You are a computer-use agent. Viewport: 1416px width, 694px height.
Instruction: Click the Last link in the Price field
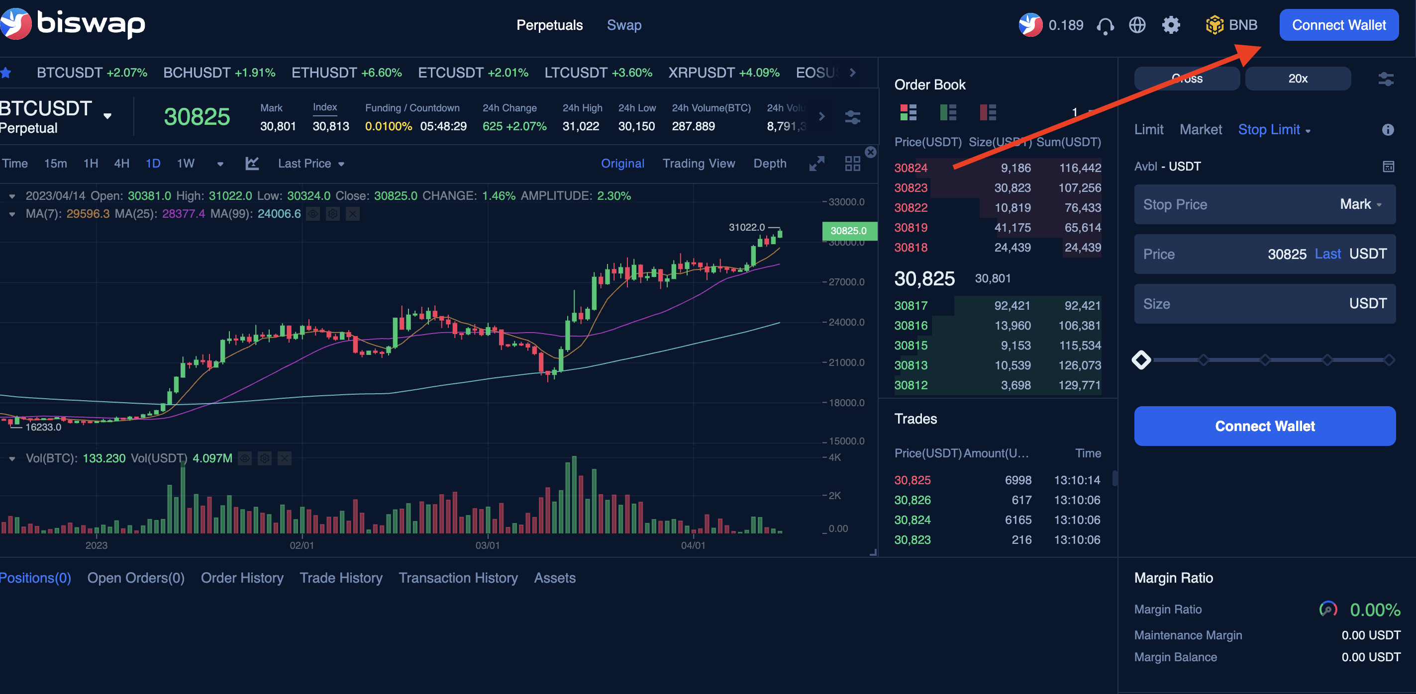[x=1327, y=254]
